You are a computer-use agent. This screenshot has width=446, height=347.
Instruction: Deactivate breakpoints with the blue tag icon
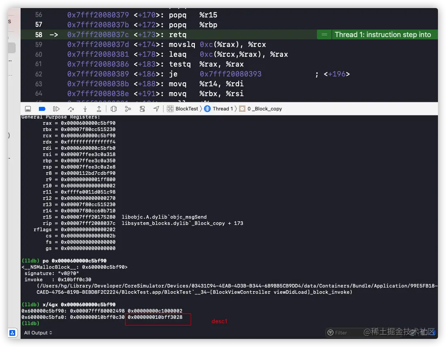(x=42, y=109)
